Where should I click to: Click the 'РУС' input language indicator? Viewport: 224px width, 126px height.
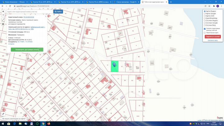(208, 124)
